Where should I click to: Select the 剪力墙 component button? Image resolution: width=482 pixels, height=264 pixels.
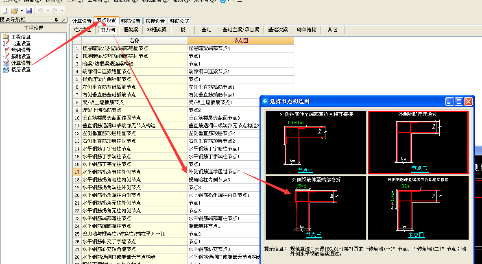[108, 30]
